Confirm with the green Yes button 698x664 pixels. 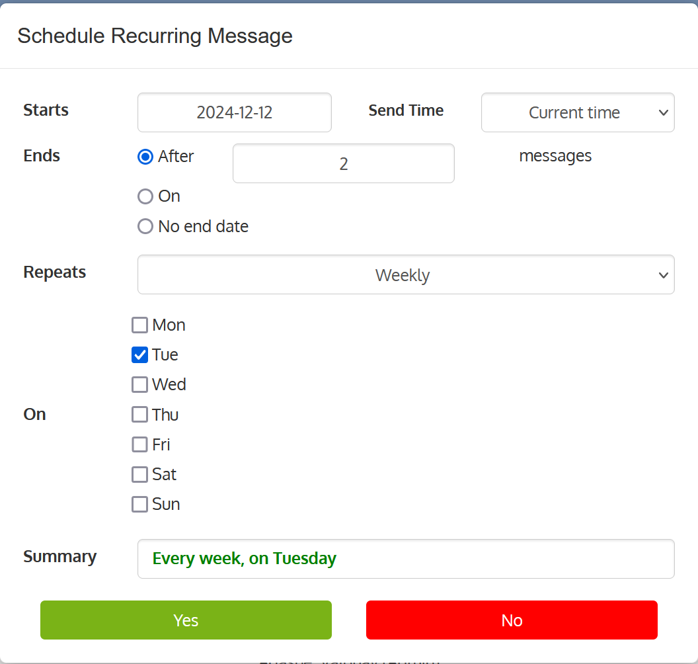pyautogui.click(x=186, y=620)
